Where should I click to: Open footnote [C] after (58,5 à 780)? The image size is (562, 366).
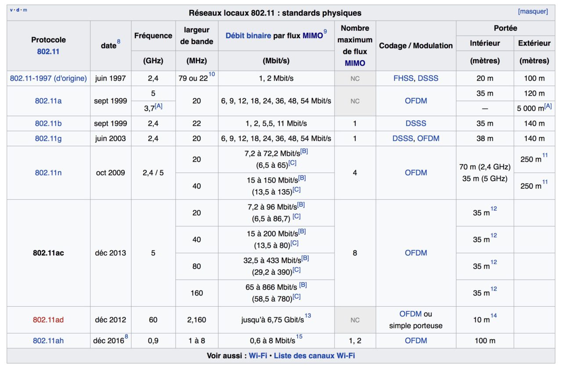297,297
